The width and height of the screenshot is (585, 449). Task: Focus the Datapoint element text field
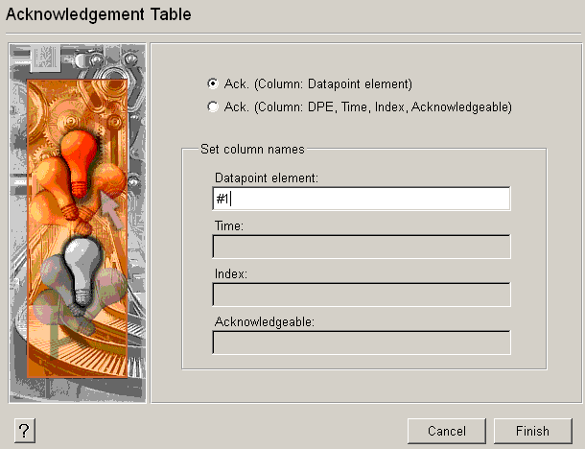(361, 199)
